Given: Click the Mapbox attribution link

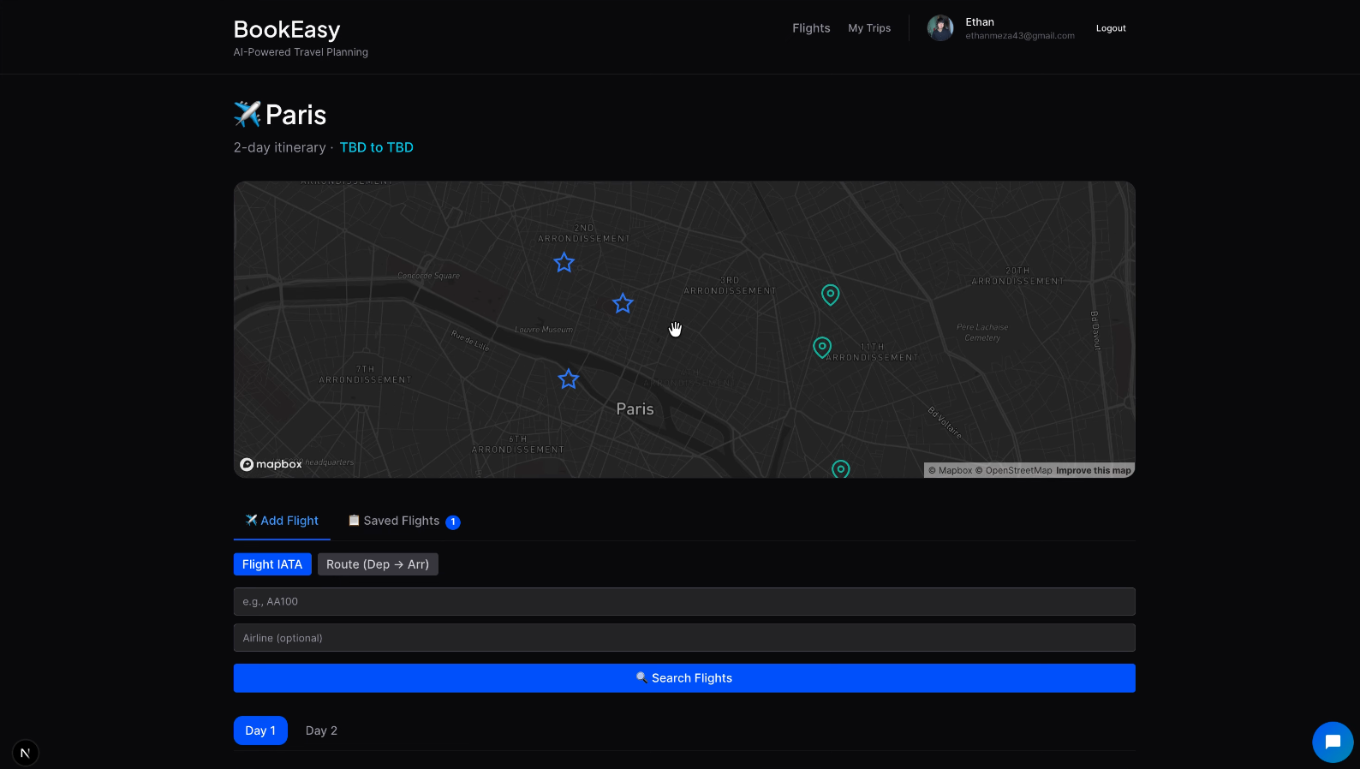Looking at the screenshot, I should (951, 470).
